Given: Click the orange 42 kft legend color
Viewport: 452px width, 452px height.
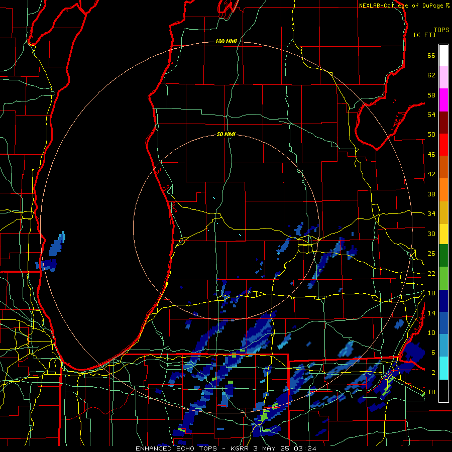Looking at the screenshot, I should click(x=443, y=190).
